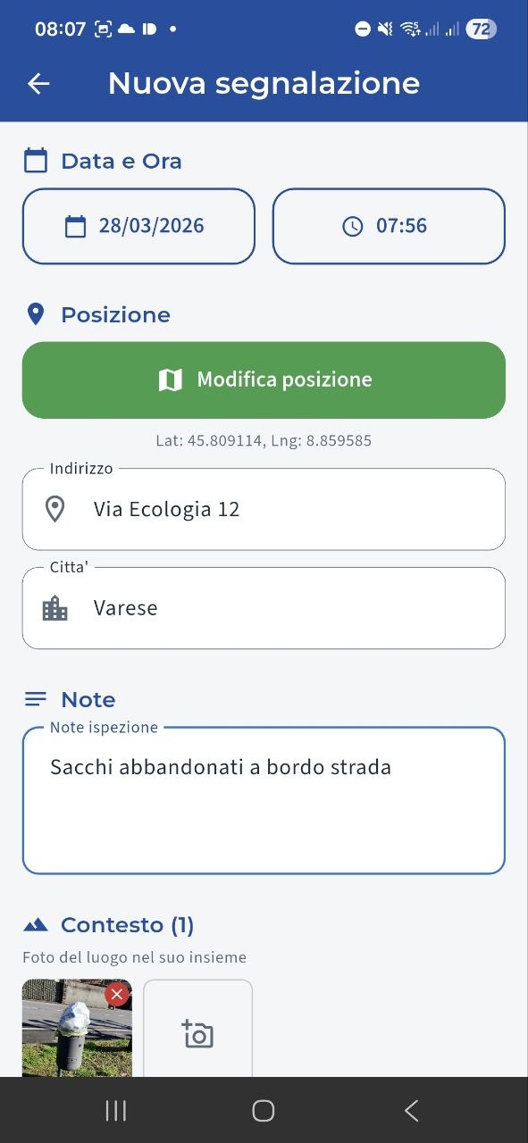
Task: Tap the back arrow to leave Nuova segnalazione
Action: (38, 83)
